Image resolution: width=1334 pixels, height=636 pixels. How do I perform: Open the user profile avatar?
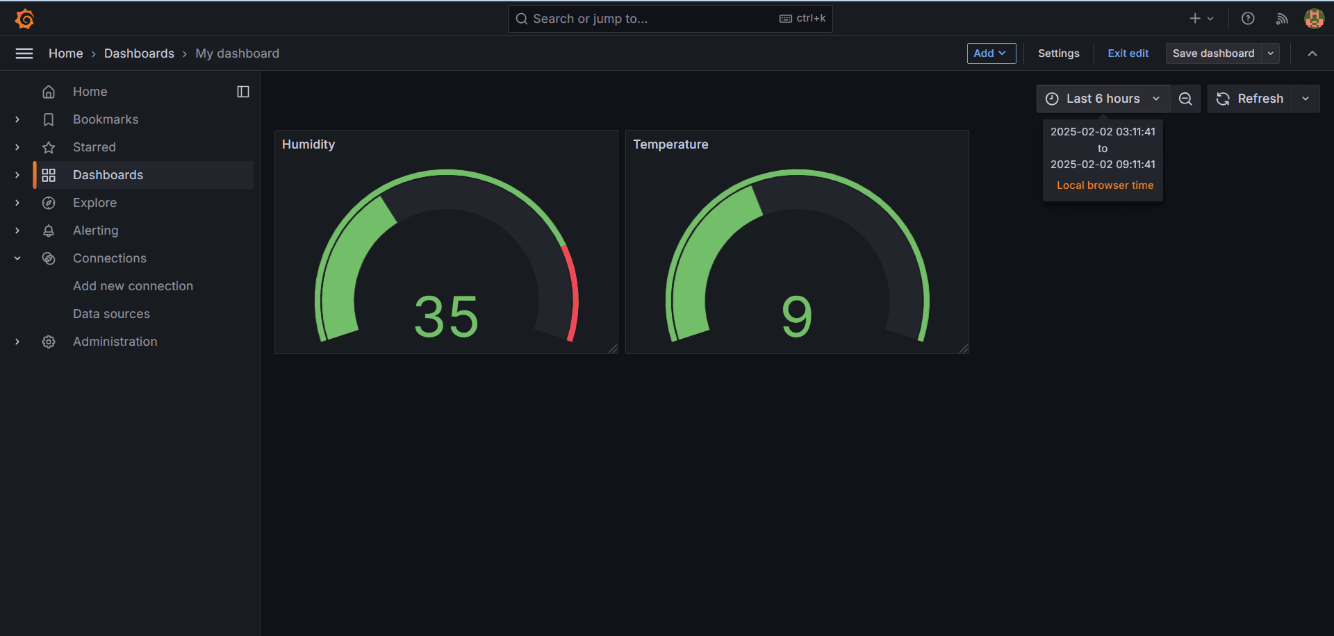pos(1314,18)
